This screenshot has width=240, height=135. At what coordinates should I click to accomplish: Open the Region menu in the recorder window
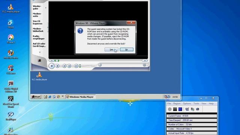(177, 103)
